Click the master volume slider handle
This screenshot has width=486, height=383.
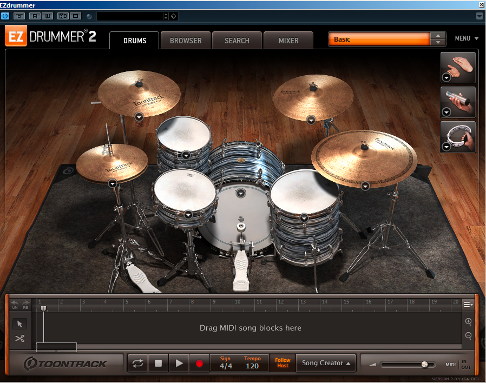pos(424,365)
